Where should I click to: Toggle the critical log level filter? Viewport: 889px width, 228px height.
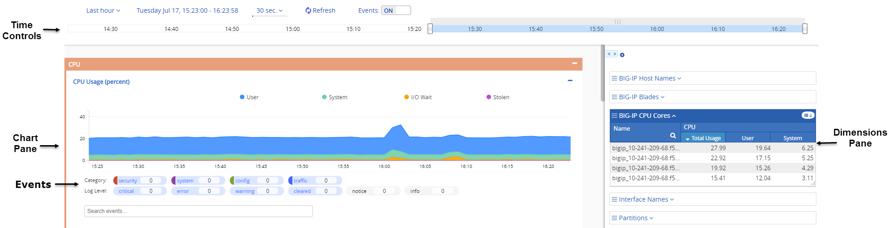140,191
